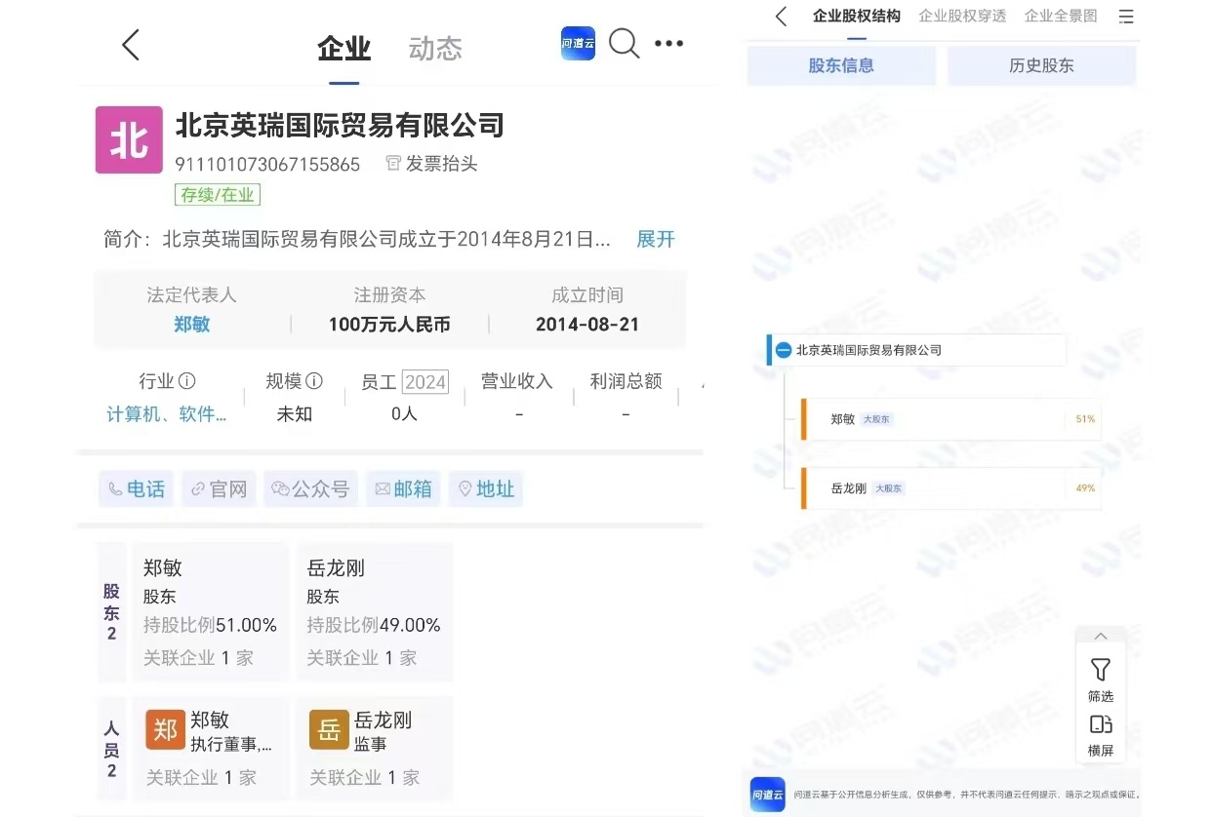Tap 发票抬头 invoice title link

click(x=431, y=164)
